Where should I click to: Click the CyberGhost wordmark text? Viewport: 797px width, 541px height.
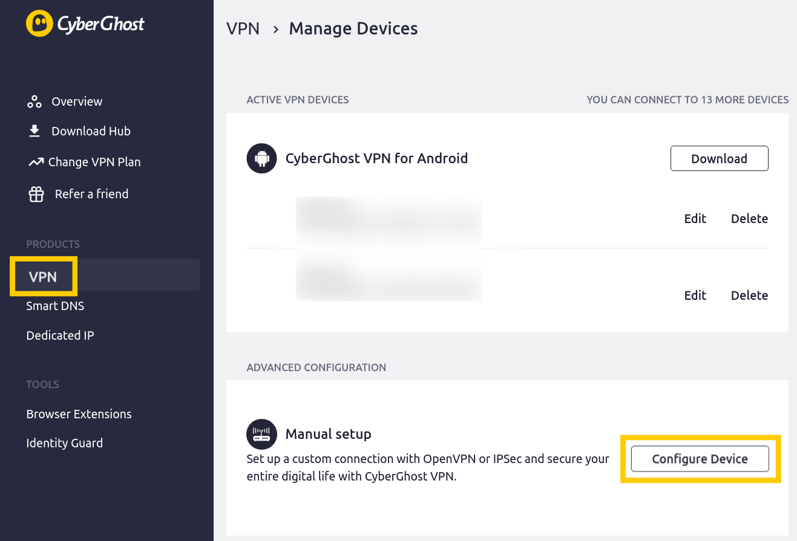[x=101, y=24]
